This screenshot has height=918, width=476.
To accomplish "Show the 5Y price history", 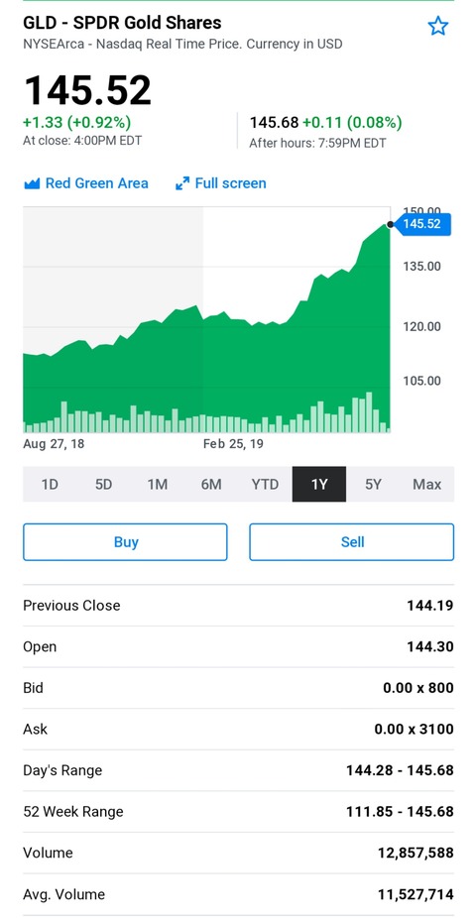I will pyautogui.click(x=373, y=484).
